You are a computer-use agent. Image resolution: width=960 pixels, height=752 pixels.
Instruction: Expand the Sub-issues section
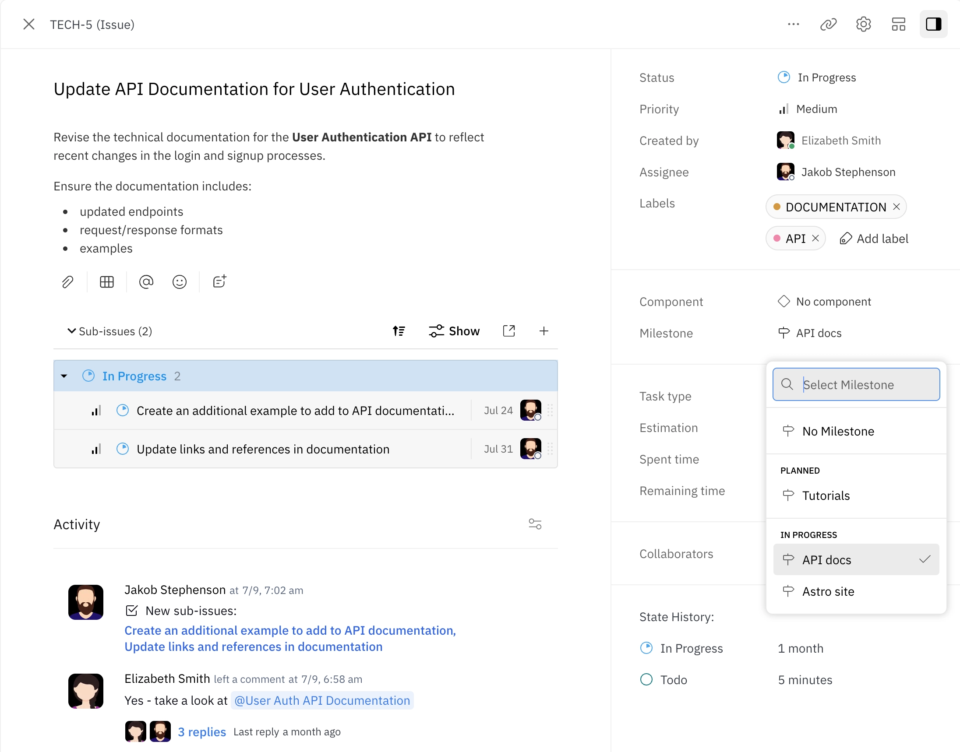[x=70, y=332]
